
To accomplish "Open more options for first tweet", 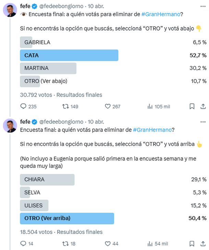I will [x=202, y=6].
